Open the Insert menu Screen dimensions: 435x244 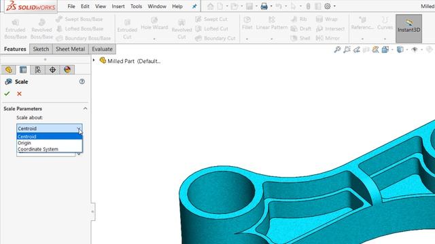point(118,6)
